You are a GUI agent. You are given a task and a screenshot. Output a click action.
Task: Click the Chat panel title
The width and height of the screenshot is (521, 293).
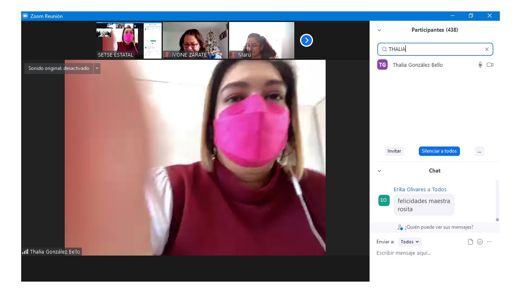click(x=435, y=171)
